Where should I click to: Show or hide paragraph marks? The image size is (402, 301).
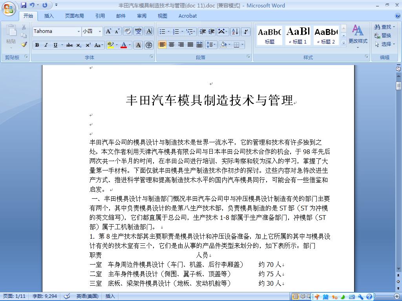coord(246,31)
